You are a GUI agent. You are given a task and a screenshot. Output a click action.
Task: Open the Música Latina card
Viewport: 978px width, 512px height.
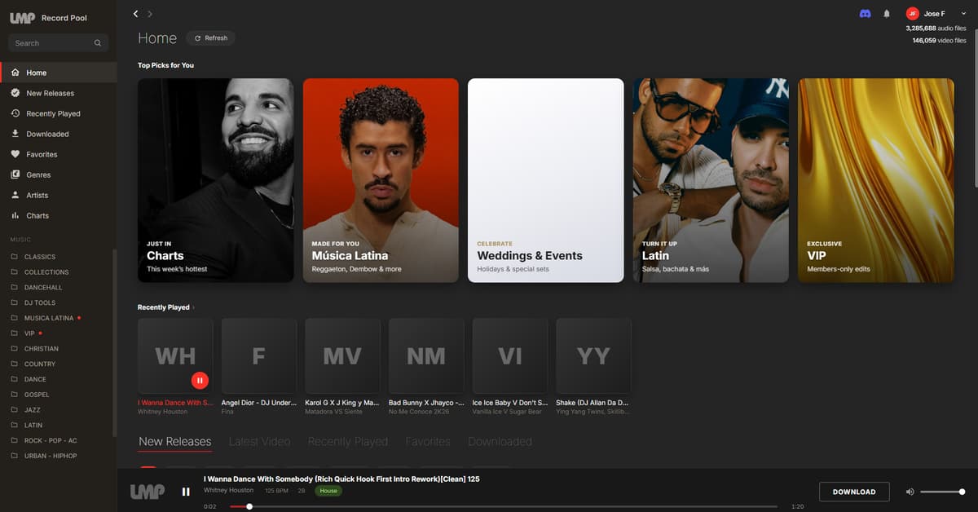tap(381, 180)
